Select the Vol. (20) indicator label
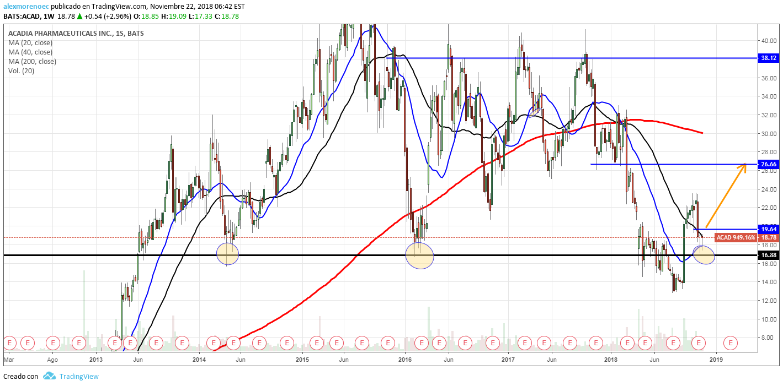The height and width of the screenshot is (386, 783). pos(22,70)
